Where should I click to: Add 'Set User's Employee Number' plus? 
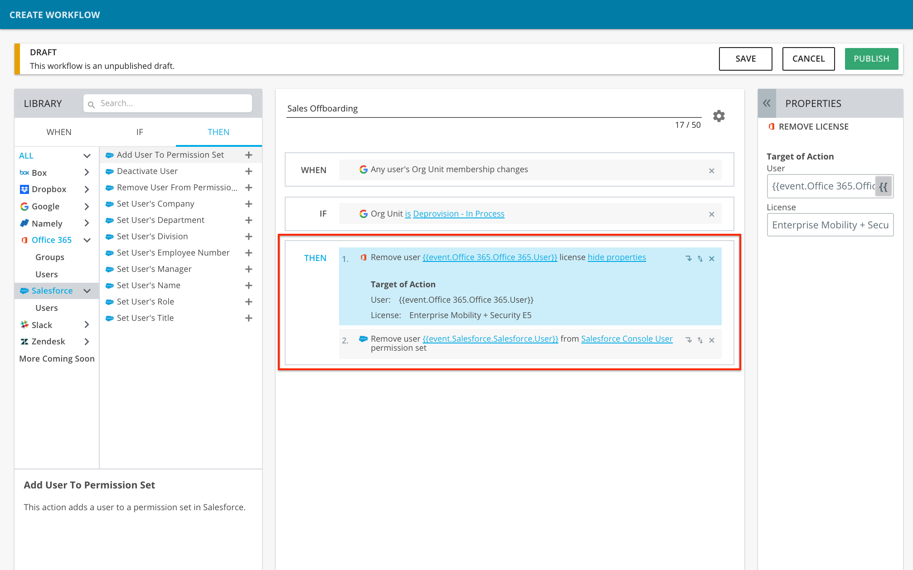click(x=248, y=253)
